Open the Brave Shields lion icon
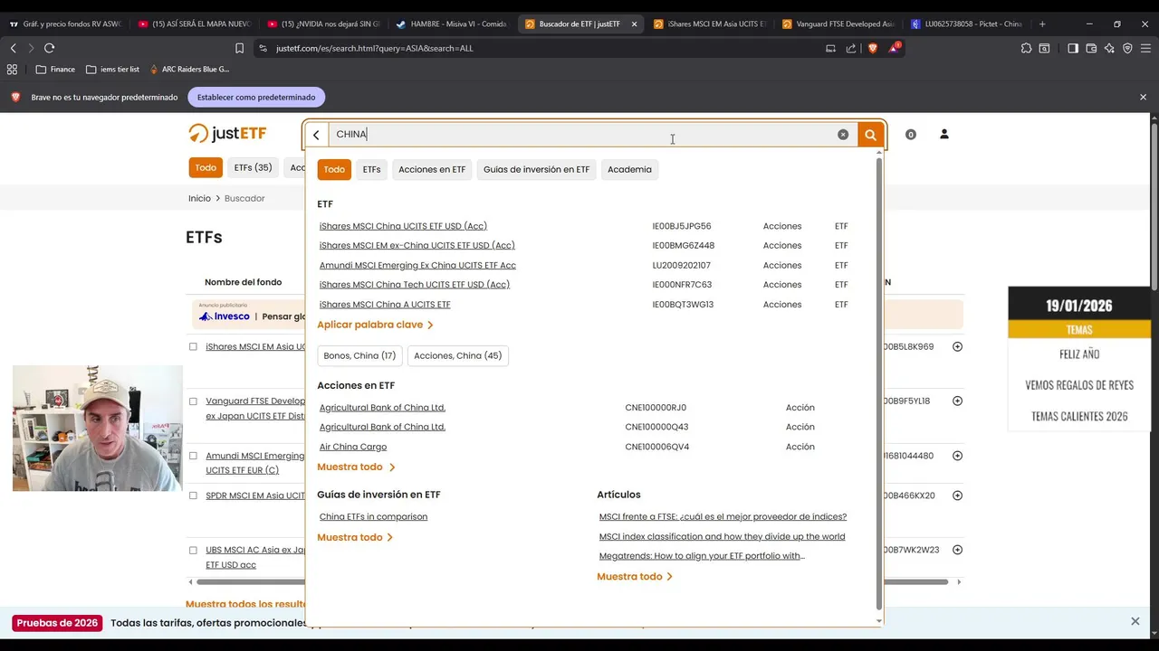Viewport: 1159px width, 651px height. click(x=872, y=48)
